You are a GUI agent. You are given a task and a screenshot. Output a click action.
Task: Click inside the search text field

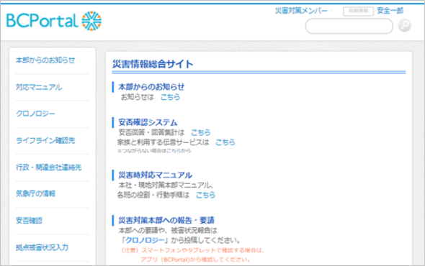point(349,27)
